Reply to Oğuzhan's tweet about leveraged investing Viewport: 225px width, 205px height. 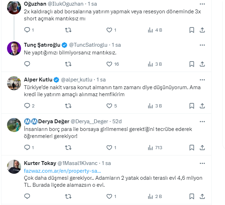click(x=27, y=30)
